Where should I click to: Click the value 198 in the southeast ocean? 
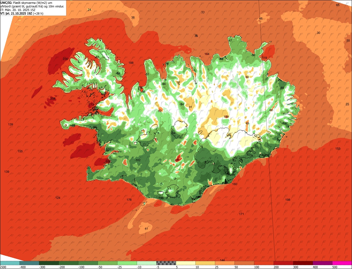tap(288, 200)
